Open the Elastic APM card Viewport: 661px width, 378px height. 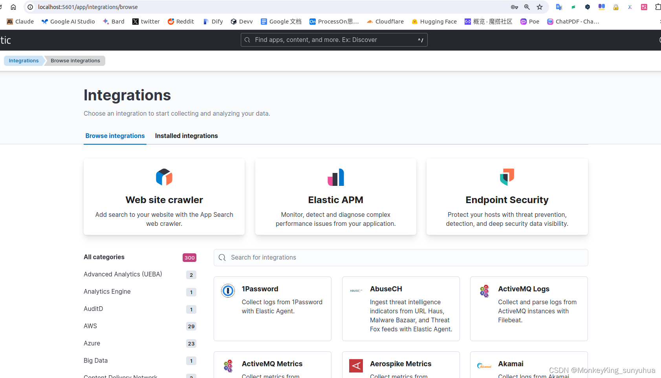[336, 197]
